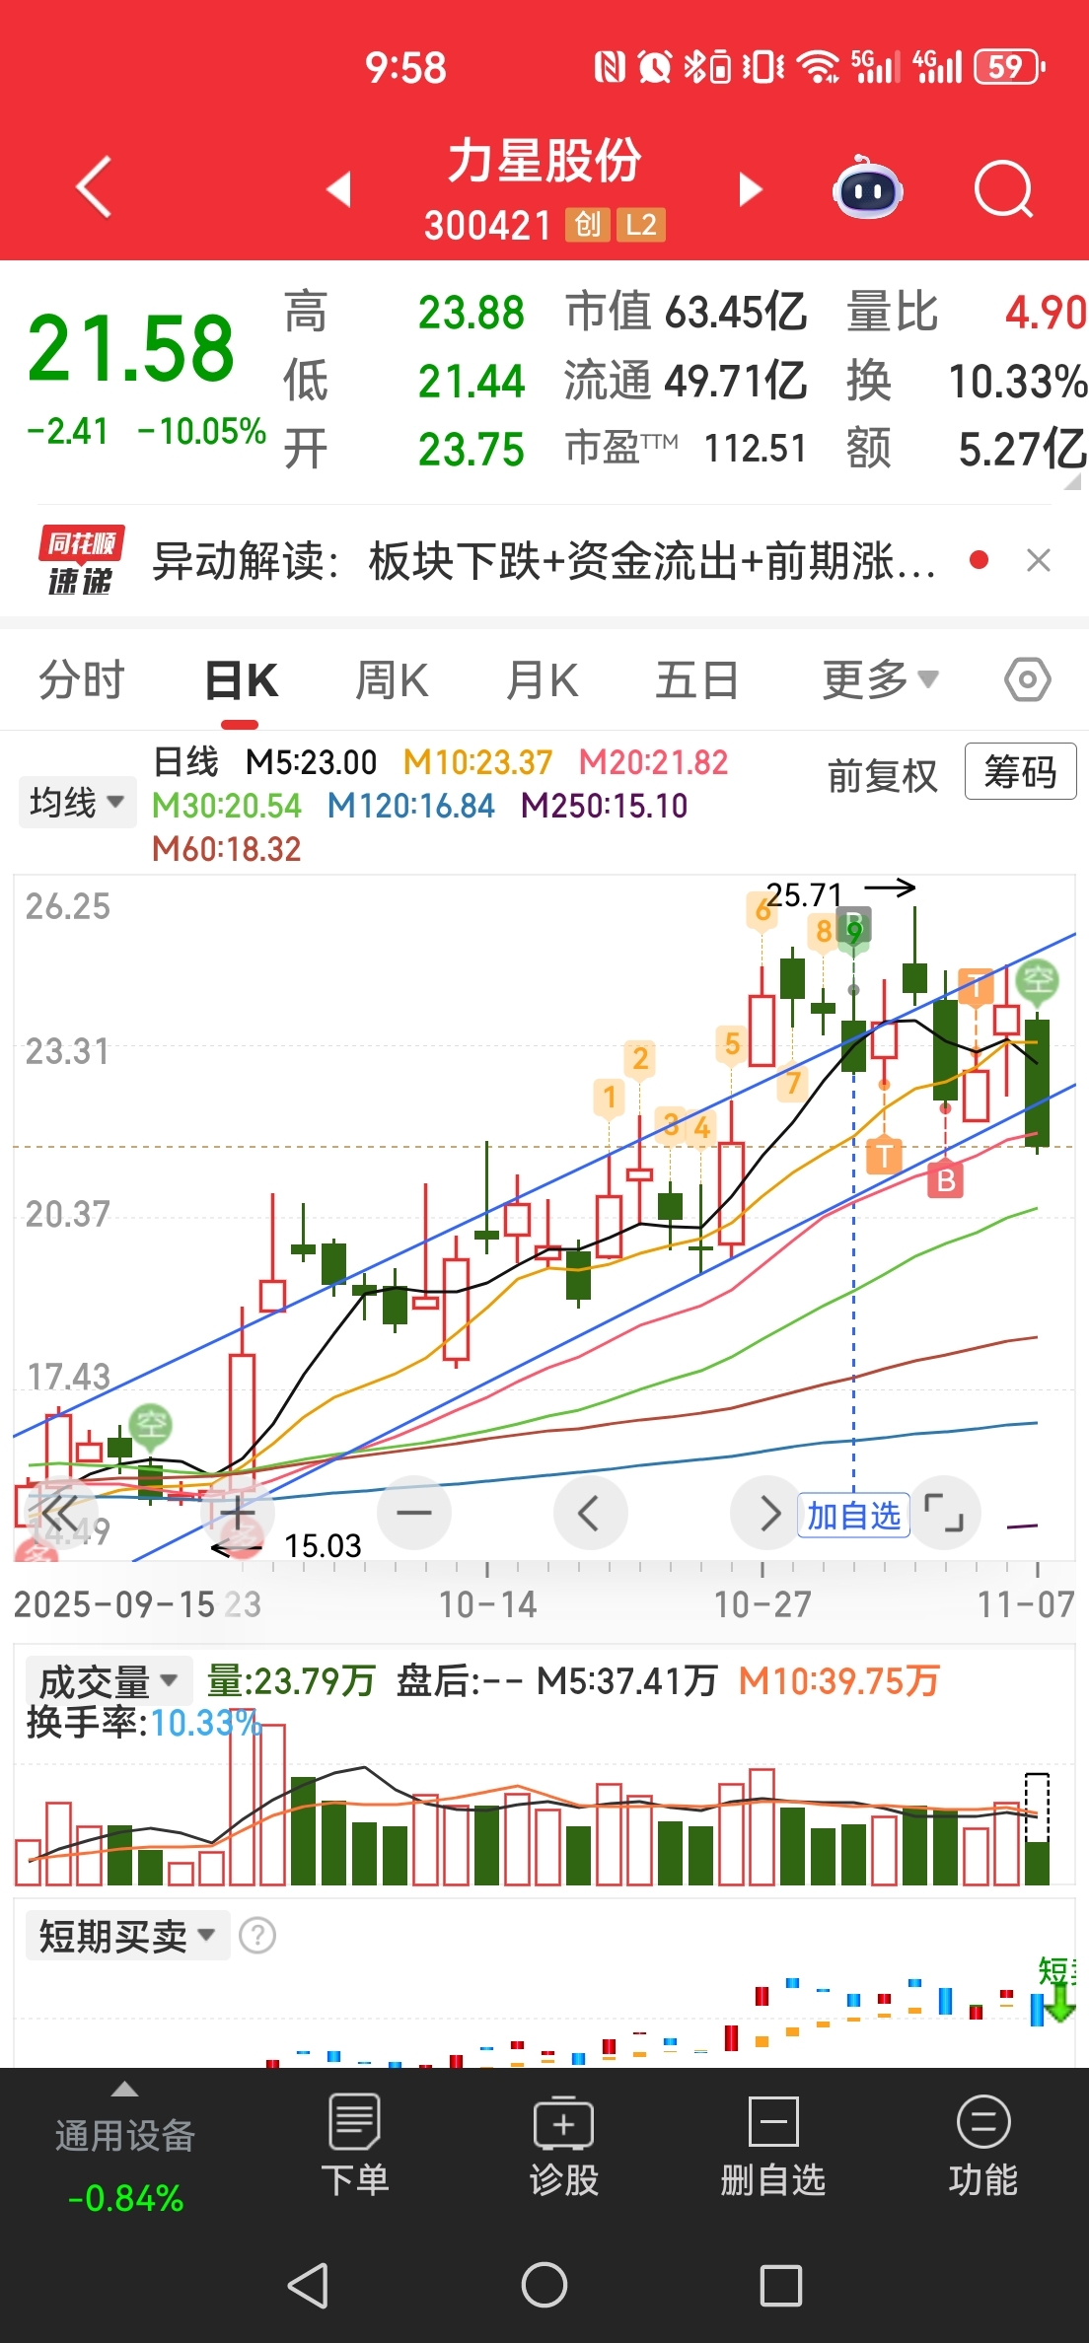Close the 异动解读 news banner
This screenshot has width=1089, height=2343.
click(x=1038, y=560)
